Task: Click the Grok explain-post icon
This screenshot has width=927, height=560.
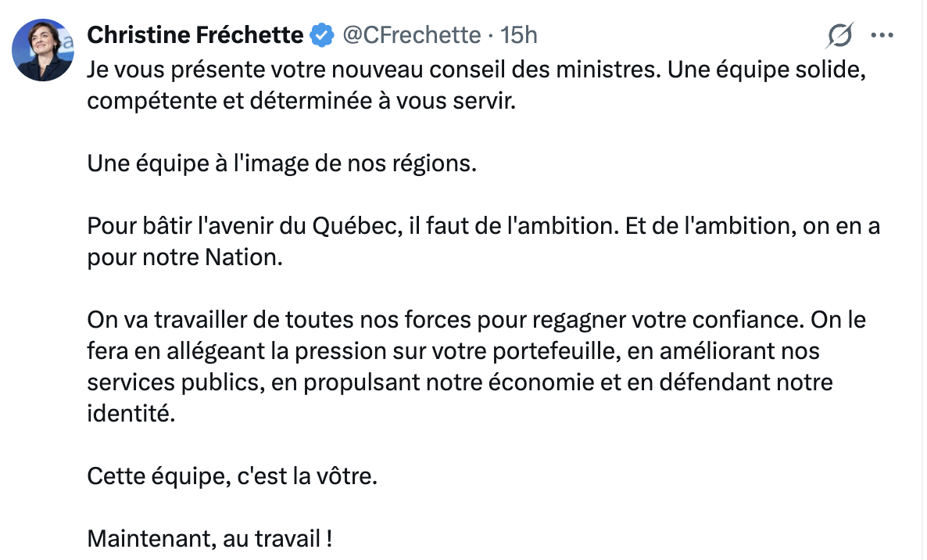Action: [839, 36]
